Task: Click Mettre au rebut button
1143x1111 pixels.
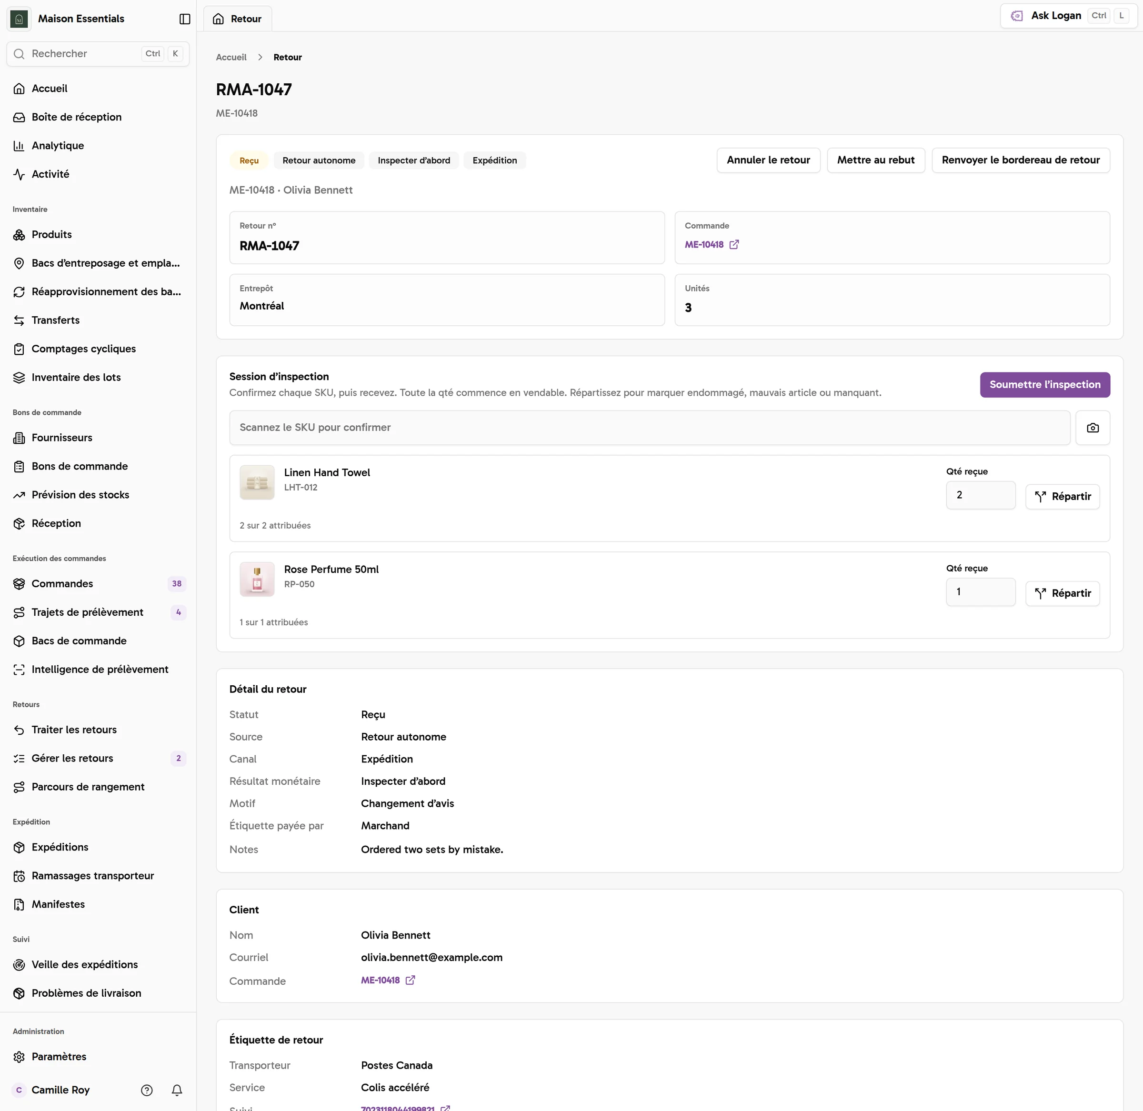Action: tap(875, 160)
